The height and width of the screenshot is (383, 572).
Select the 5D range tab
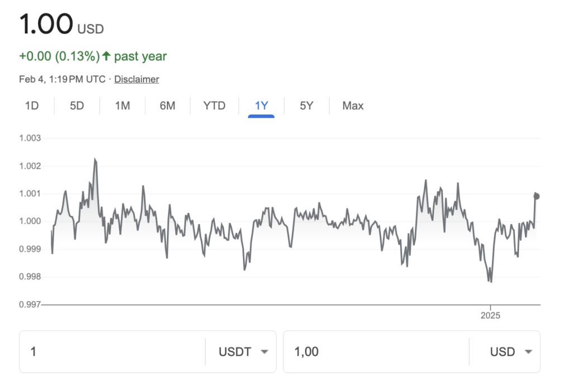(x=77, y=106)
